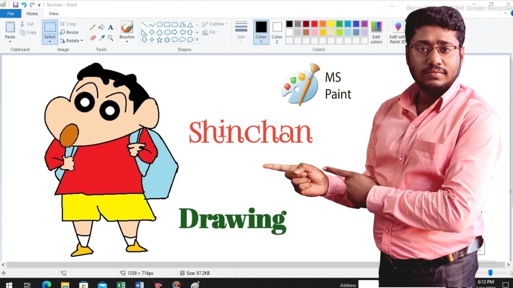Screen dimensions: 513x288
Task: Switch to the View tab
Action: [x=54, y=14]
